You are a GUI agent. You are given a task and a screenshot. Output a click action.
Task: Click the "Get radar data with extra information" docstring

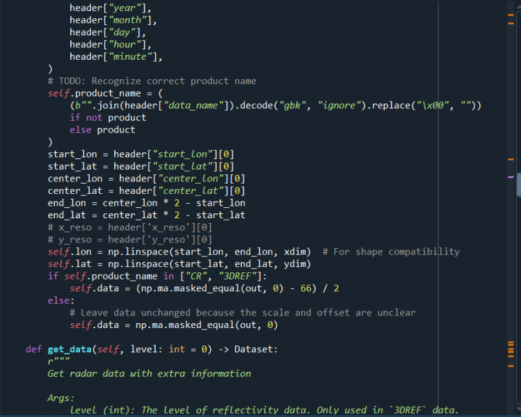[x=149, y=373]
